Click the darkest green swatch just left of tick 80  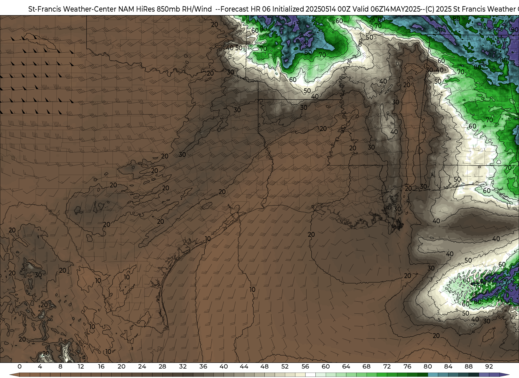(423, 375)
